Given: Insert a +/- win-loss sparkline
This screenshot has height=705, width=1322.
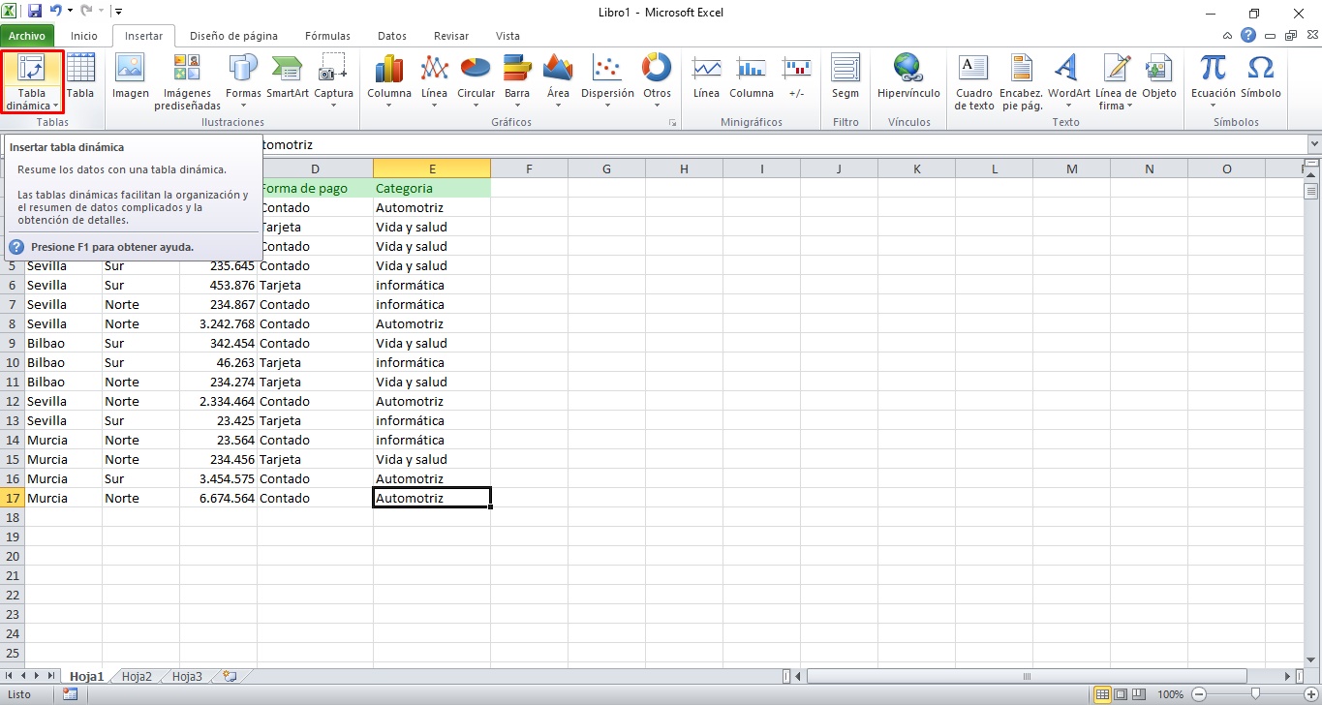Looking at the screenshot, I should tap(796, 77).
